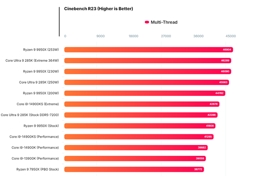Select the Ryzen 9 9950X (230W) bar
This screenshot has width=254, height=177.
(x=148, y=71)
